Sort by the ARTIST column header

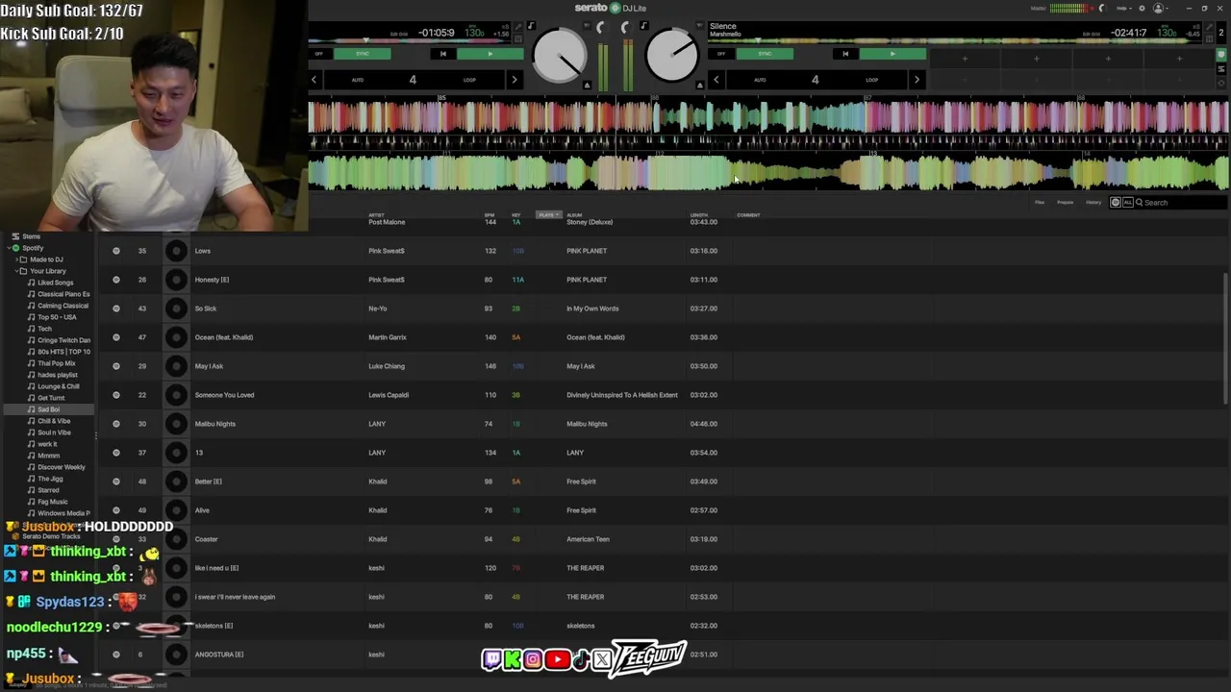pos(376,215)
